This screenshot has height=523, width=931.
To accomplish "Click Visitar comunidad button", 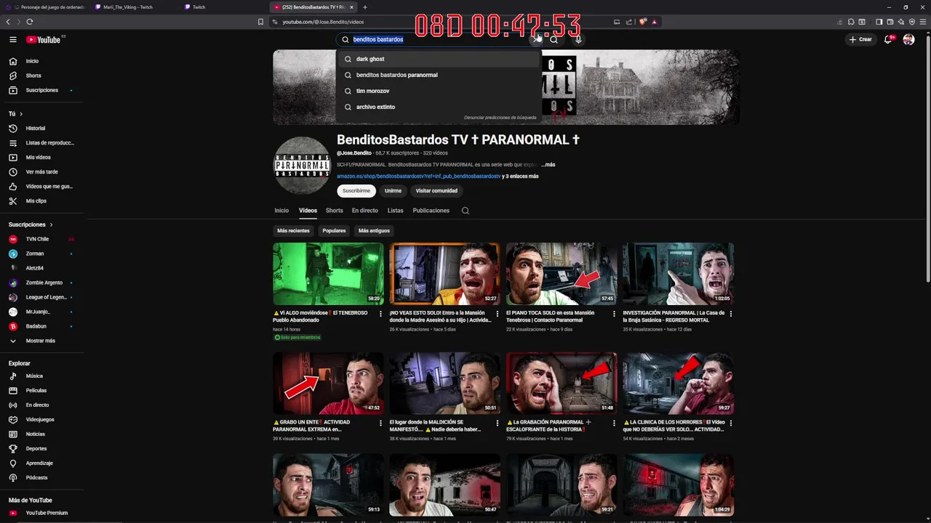I will click(x=436, y=191).
